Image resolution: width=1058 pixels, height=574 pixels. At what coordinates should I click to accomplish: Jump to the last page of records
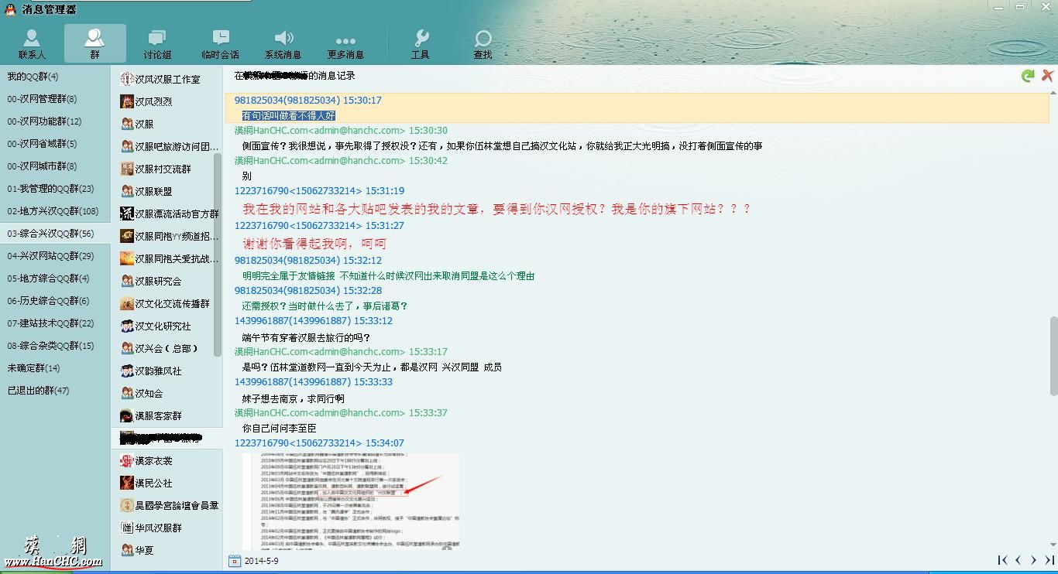(x=1049, y=560)
